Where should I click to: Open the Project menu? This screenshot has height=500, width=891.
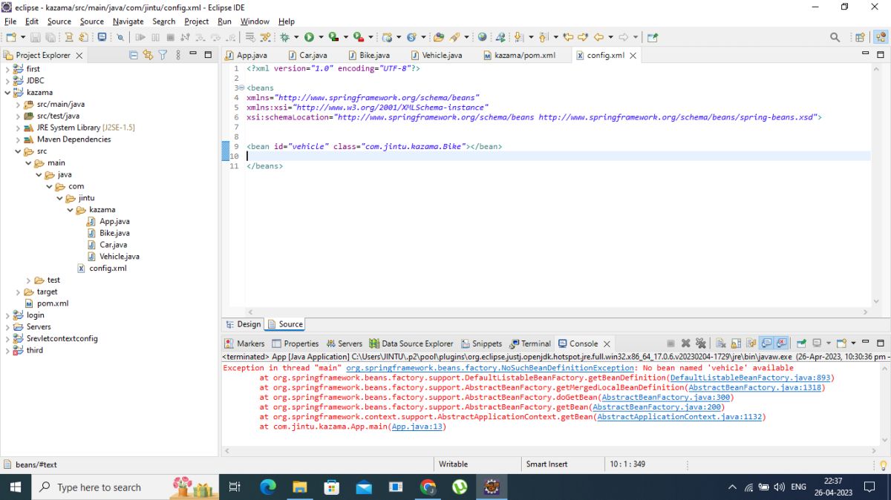point(196,22)
